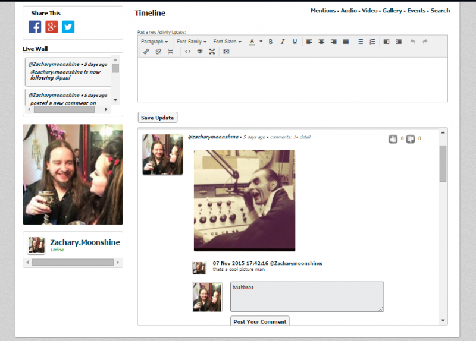Open the vampire radio DJ post image
476x341 pixels.
tap(245, 201)
